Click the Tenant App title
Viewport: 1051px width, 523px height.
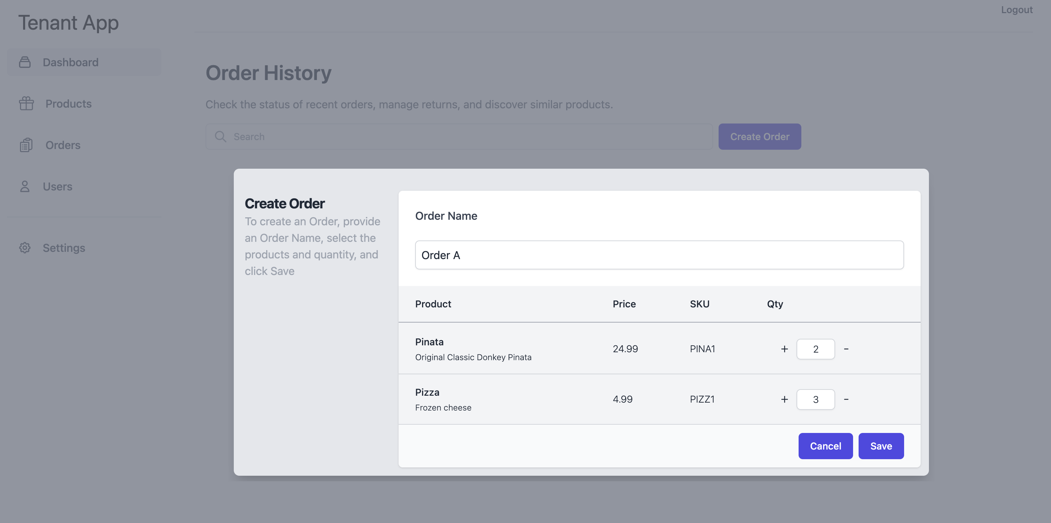pos(69,22)
